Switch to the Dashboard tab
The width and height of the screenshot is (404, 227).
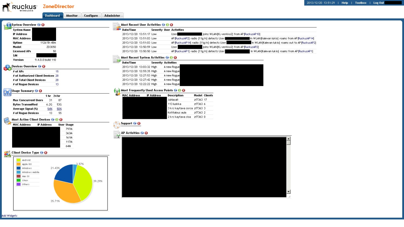tap(52, 16)
